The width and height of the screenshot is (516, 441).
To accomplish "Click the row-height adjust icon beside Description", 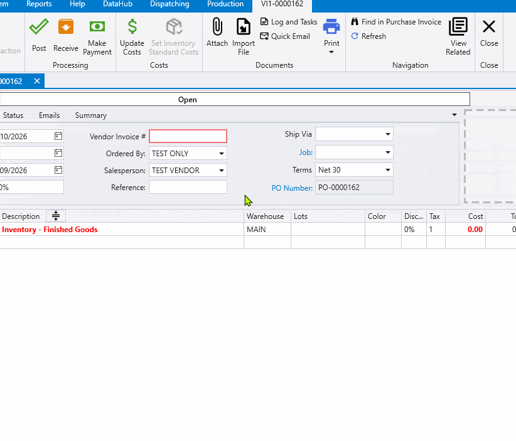I will click(x=56, y=216).
